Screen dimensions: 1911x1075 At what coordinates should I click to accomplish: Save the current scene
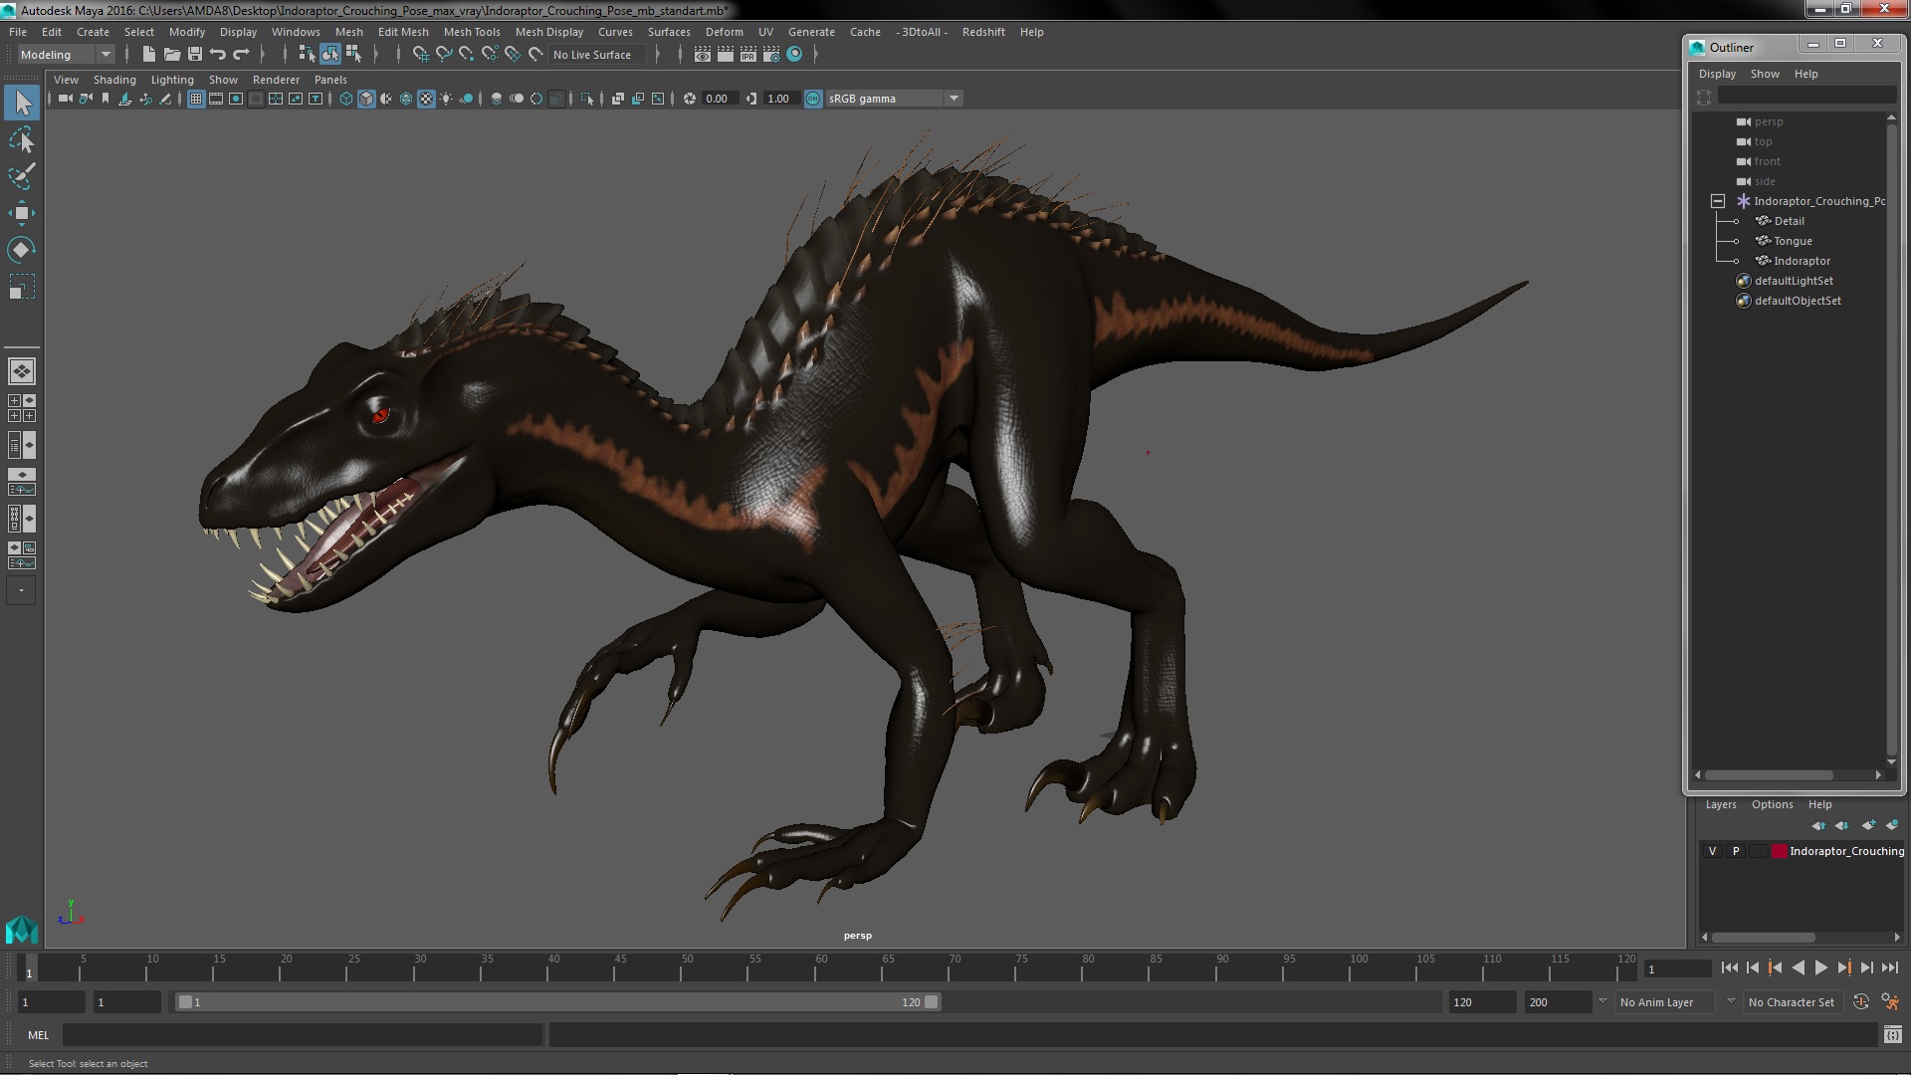[195, 55]
